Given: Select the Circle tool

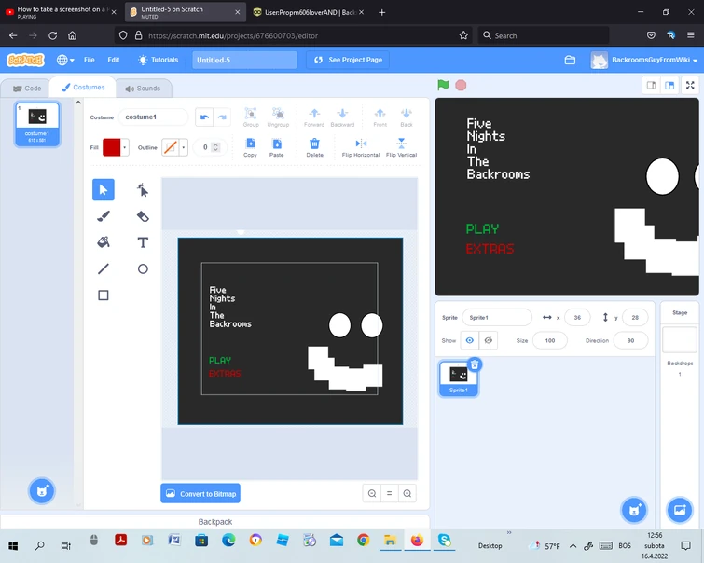Looking at the screenshot, I should pos(143,269).
